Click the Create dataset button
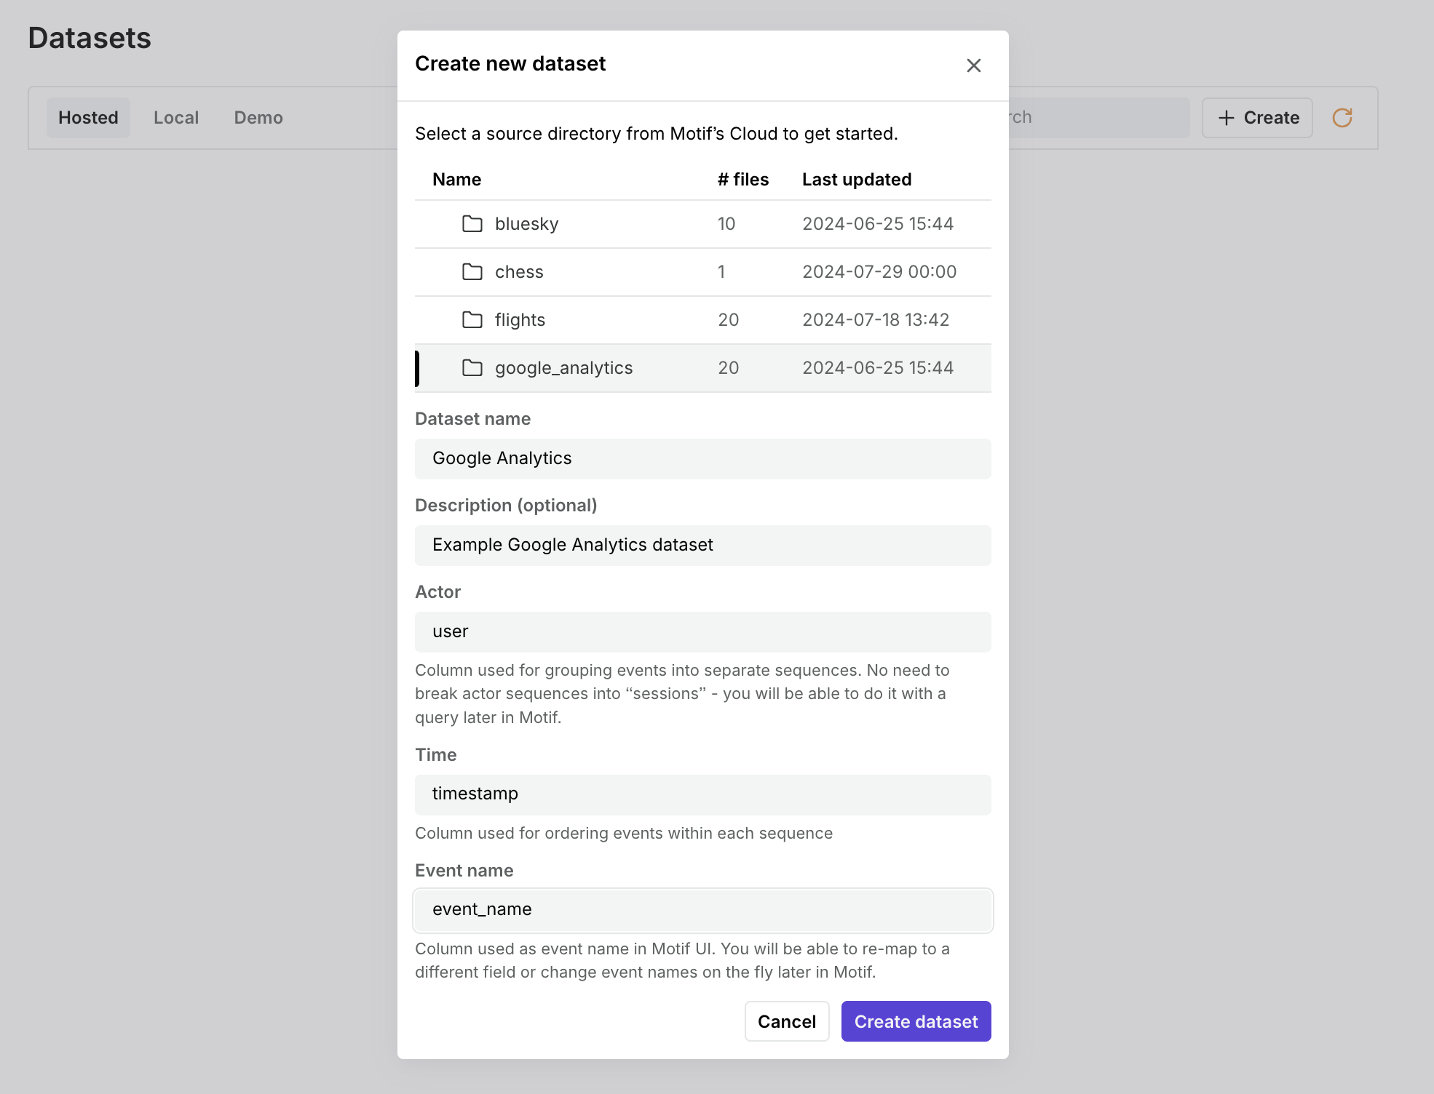The height and width of the screenshot is (1094, 1434). tap(916, 1021)
